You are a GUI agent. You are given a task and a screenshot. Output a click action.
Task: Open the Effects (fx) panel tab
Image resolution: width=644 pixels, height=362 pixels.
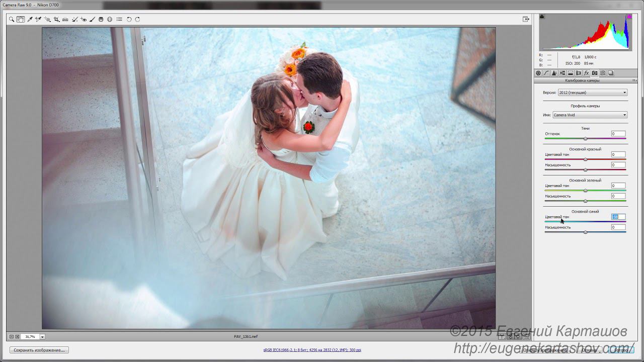pos(586,73)
